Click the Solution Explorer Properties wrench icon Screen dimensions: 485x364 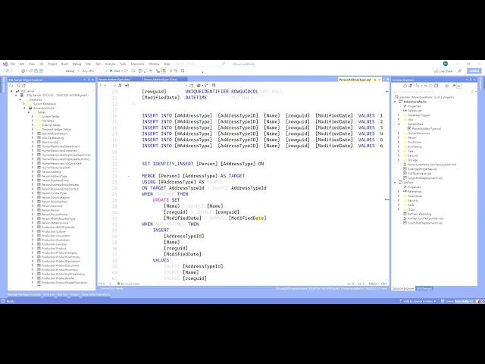point(453,86)
